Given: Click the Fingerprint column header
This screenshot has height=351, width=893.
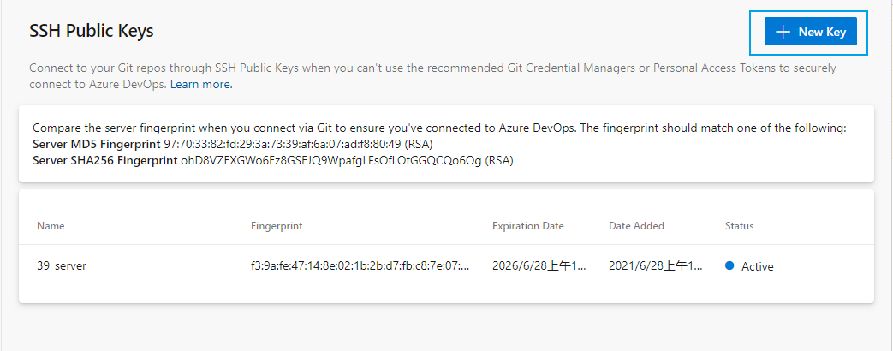Looking at the screenshot, I should (x=276, y=226).
